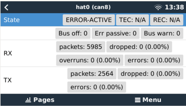This screenshot has height=106, width=186.
Task: Click RX overruns: 0 (0.00%) value
Action: point(90,60)
